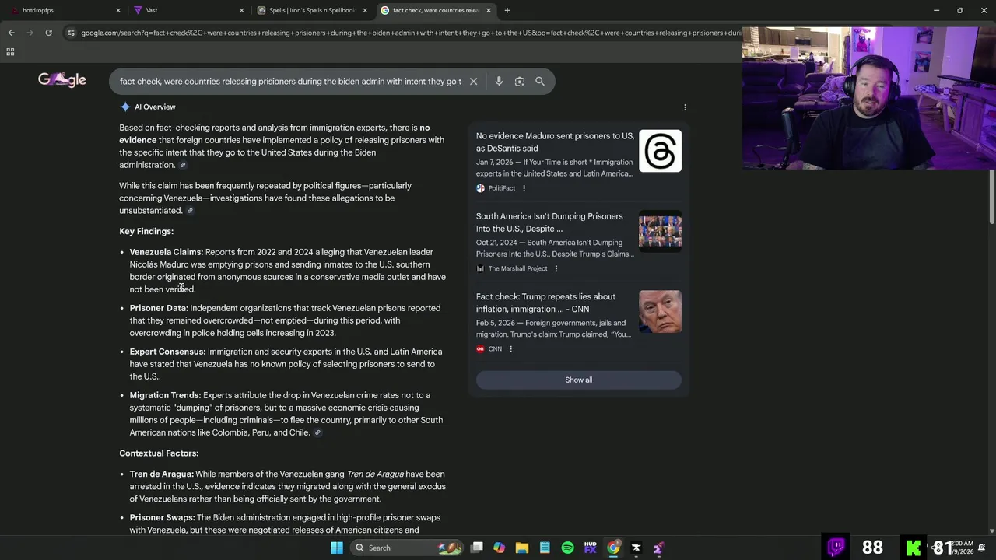
Task: Open the Google logo home link
Action: 62,80
